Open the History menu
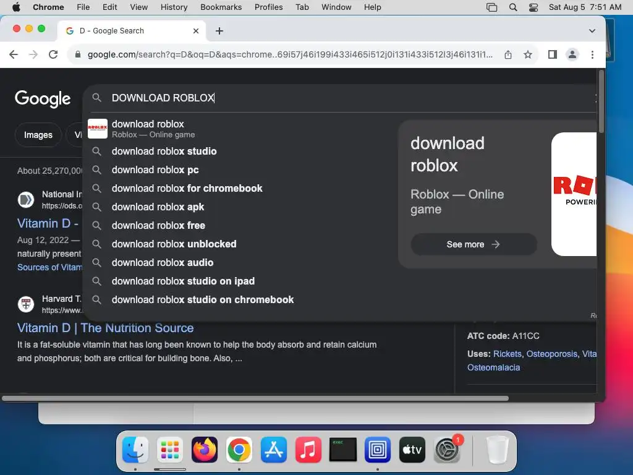This screenshot has height=475, width=633. click(x=174, y=7)
